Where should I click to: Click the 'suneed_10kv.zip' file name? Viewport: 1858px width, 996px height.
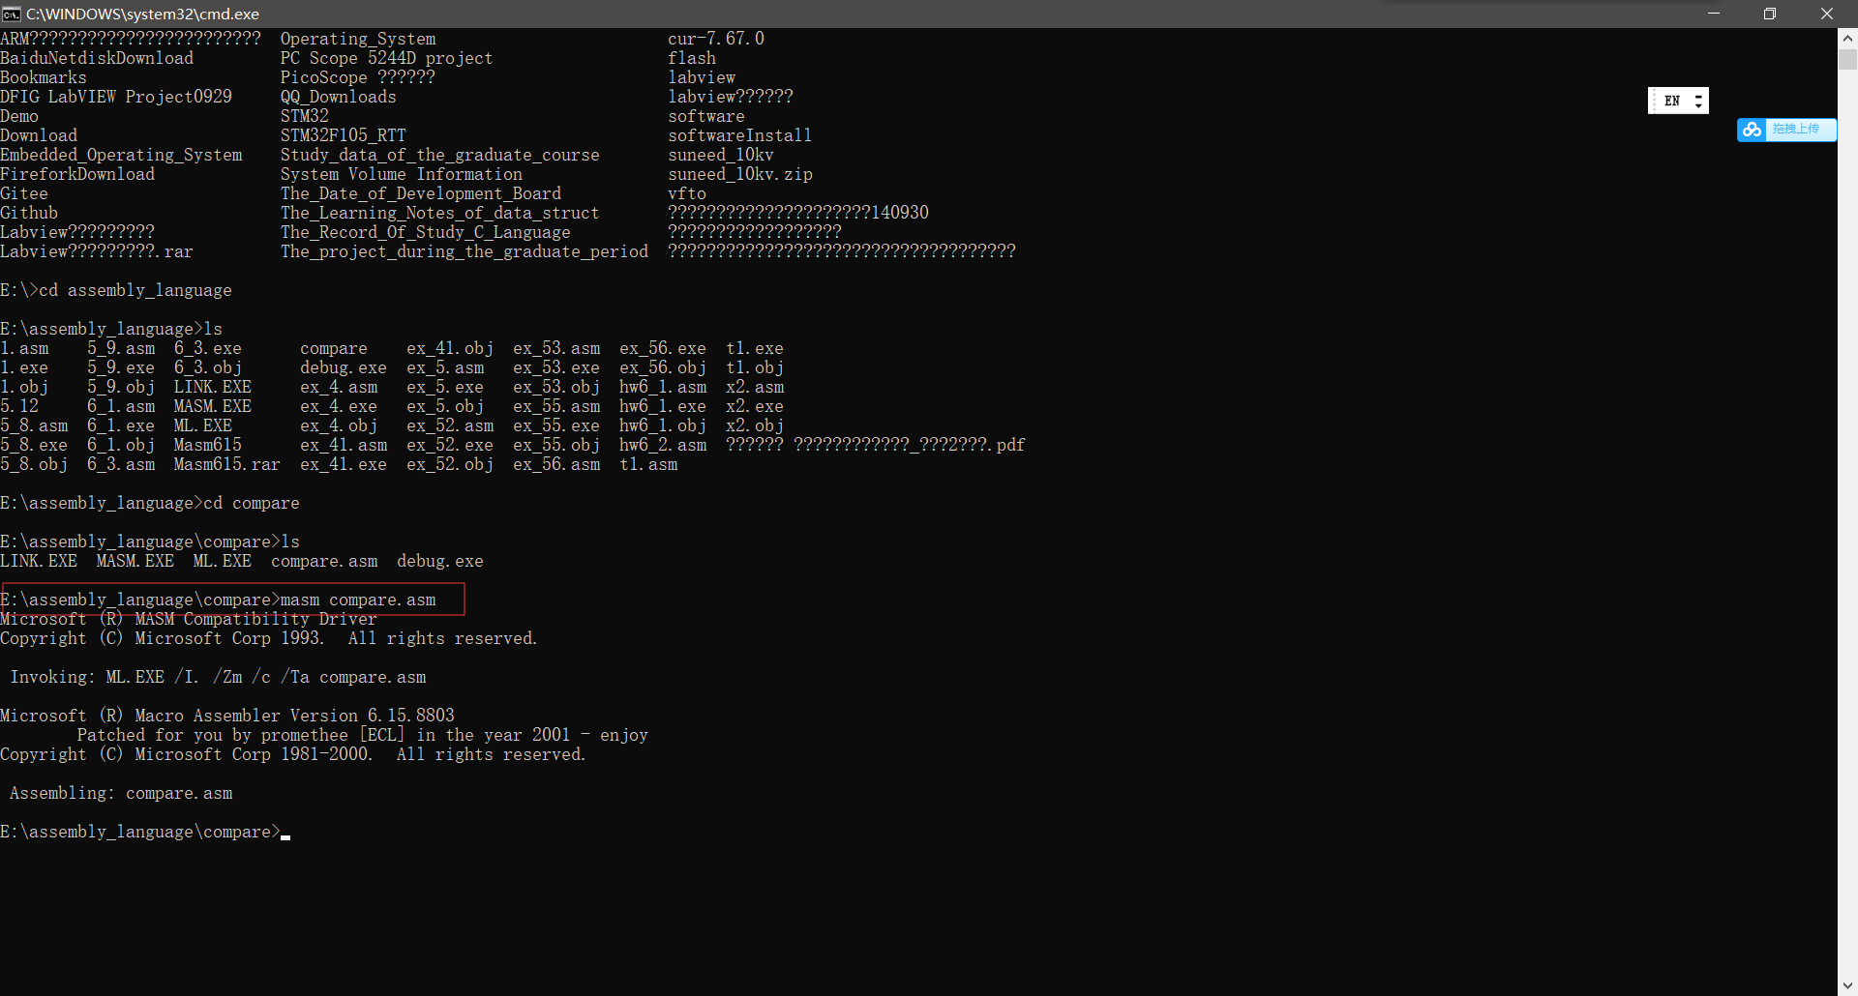pyautogui.click(x=740, y=174)
